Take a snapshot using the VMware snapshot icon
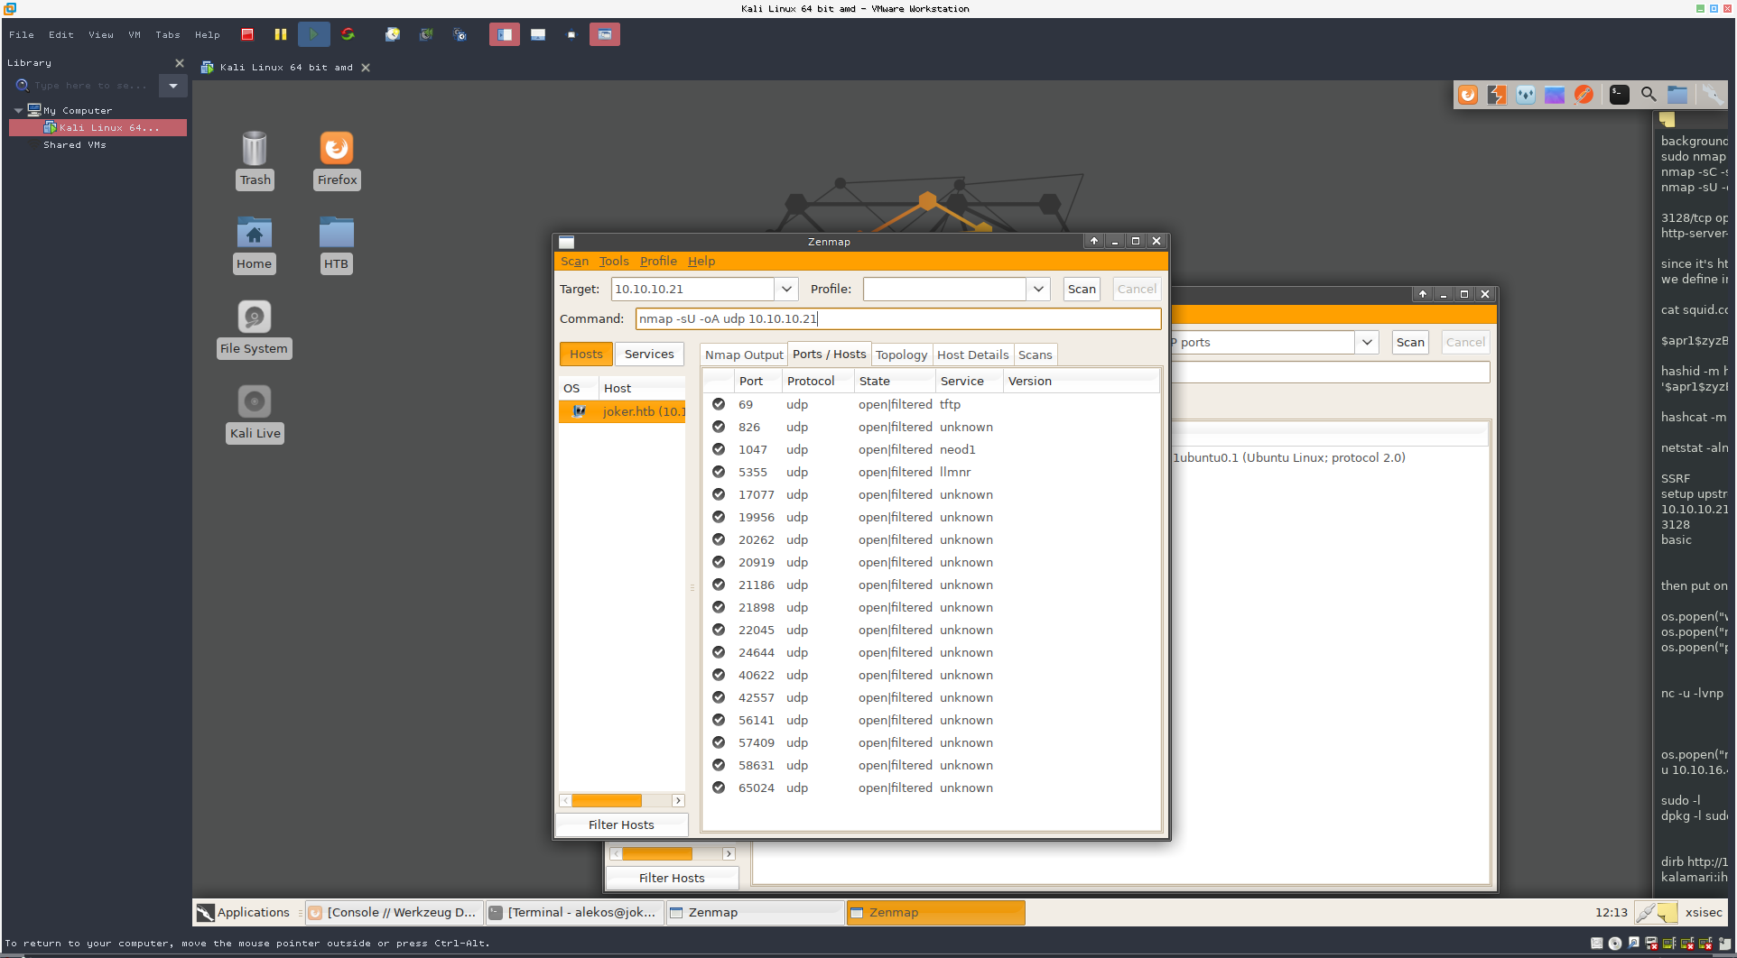Viewport: 1737px width, 958px height. [x=393, y=34]
